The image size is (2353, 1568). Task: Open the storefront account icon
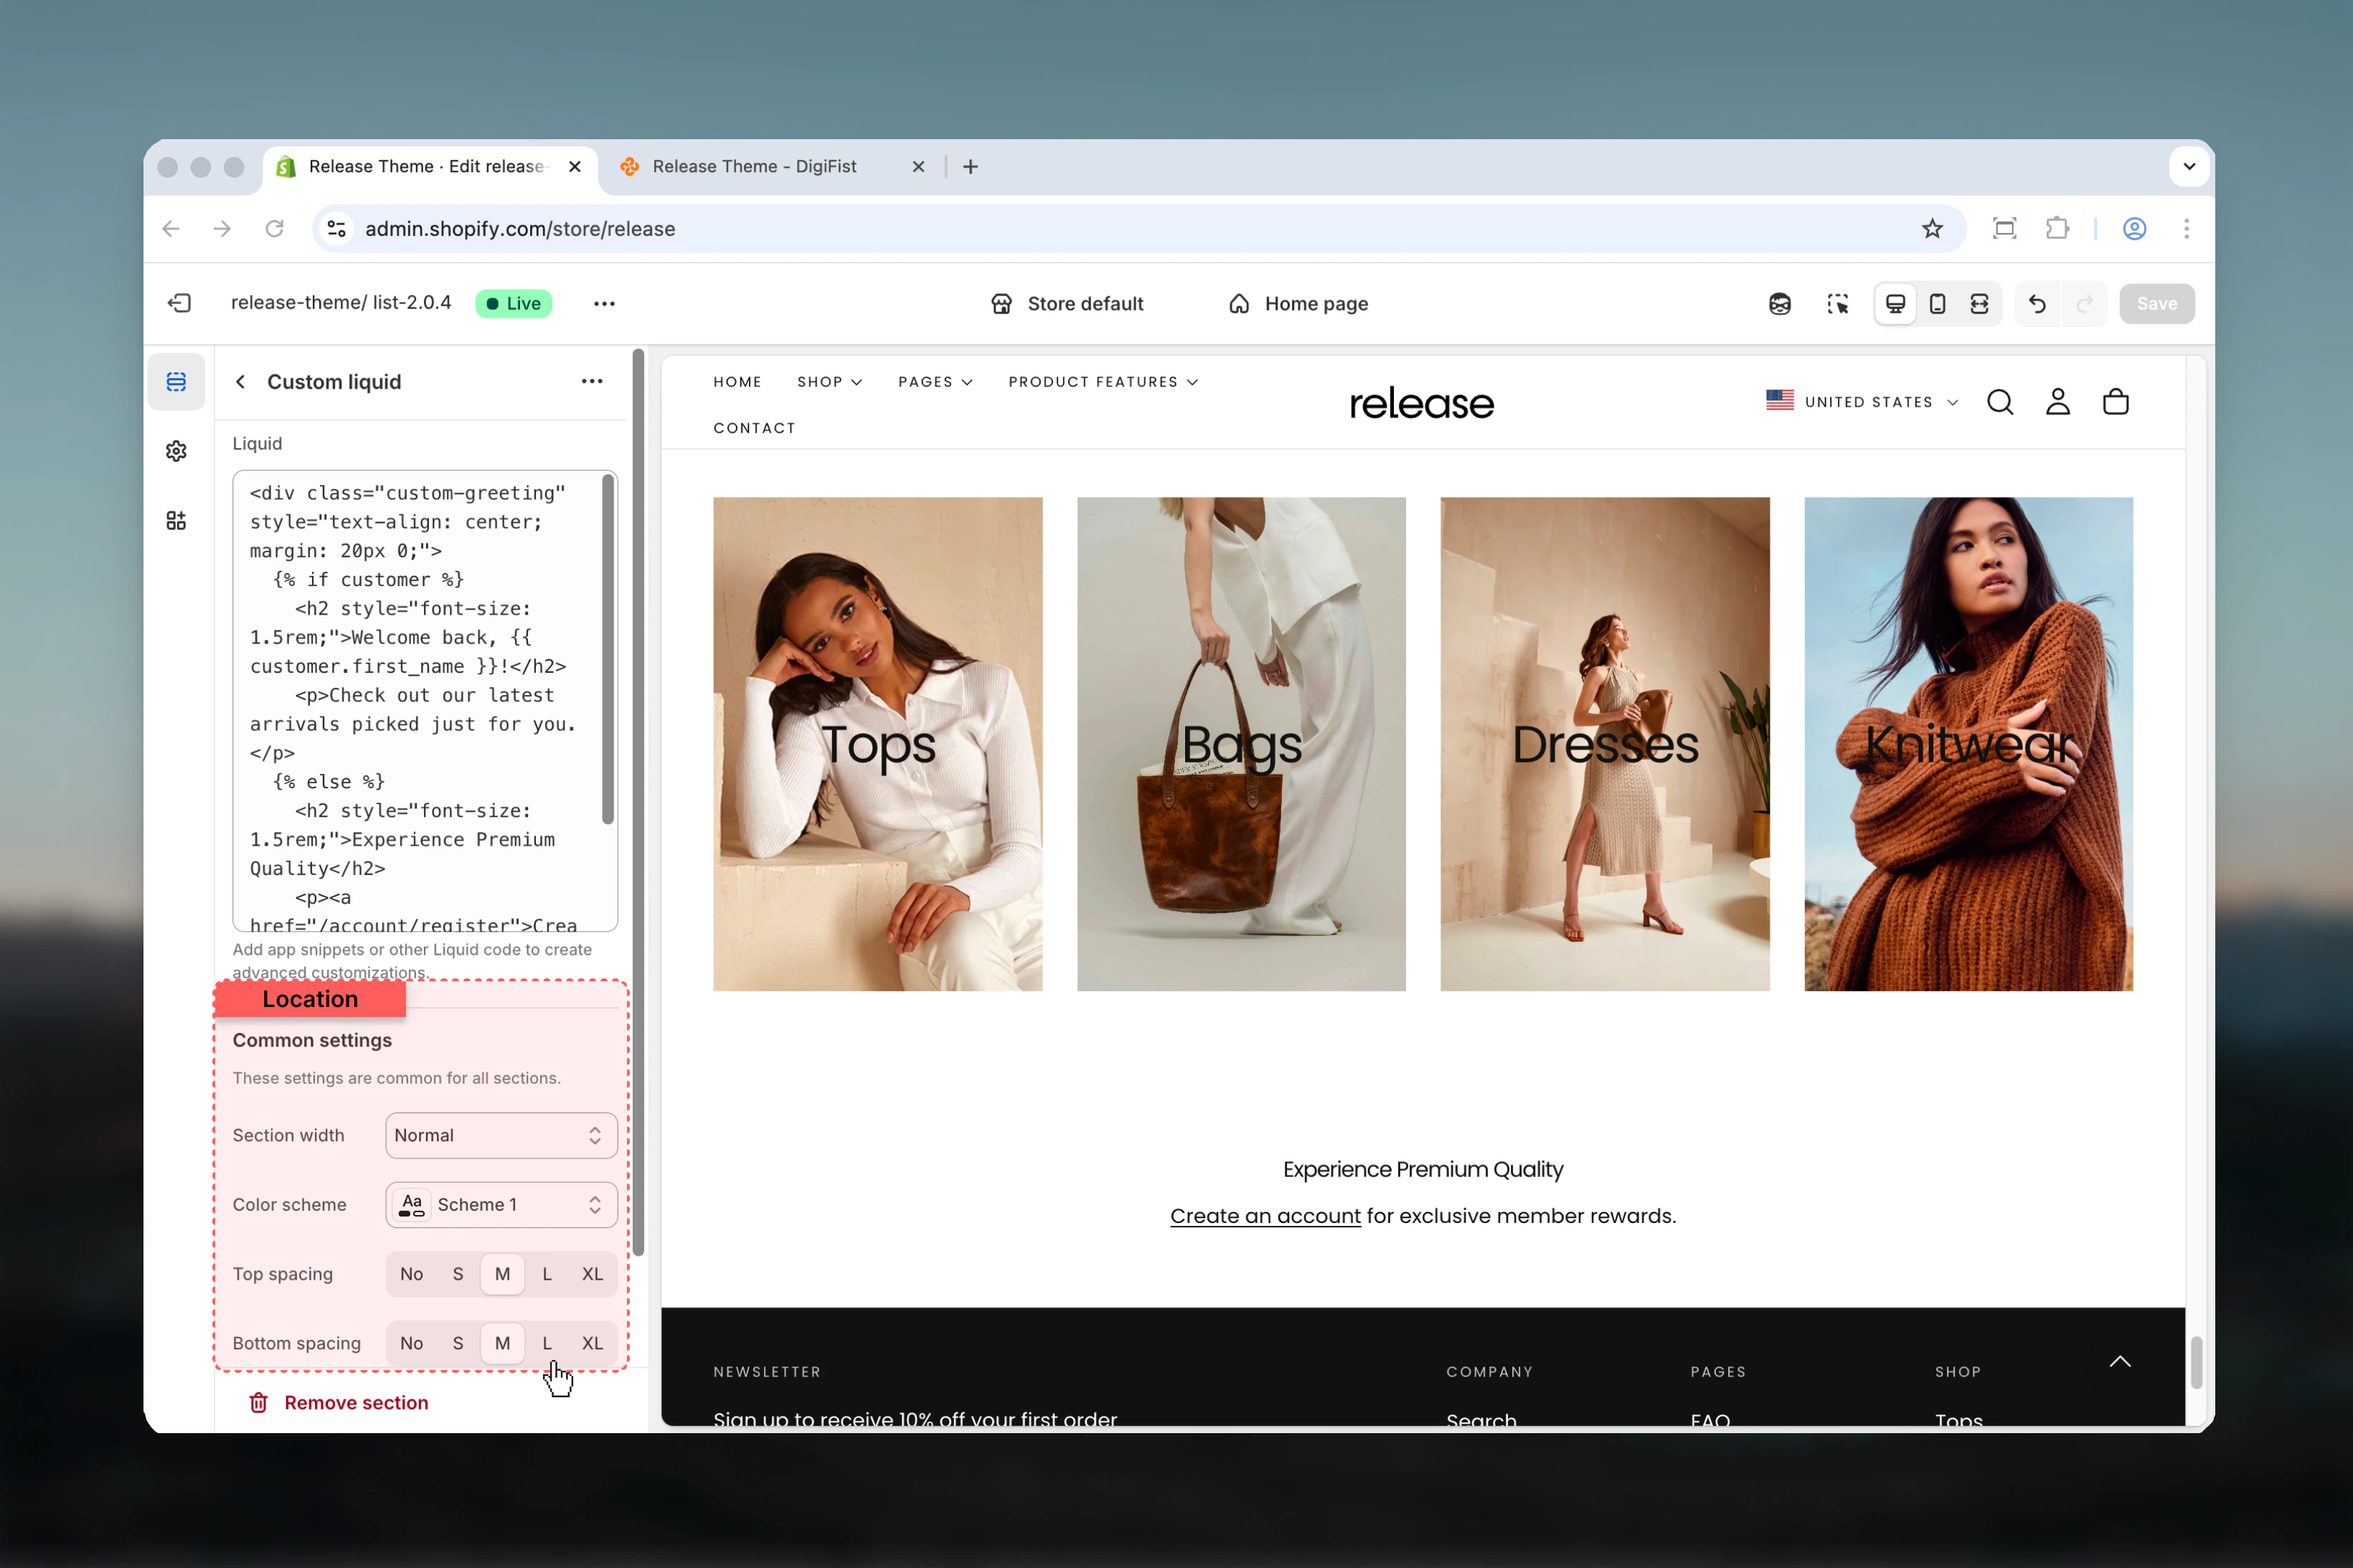click(x=2058, y=402)
